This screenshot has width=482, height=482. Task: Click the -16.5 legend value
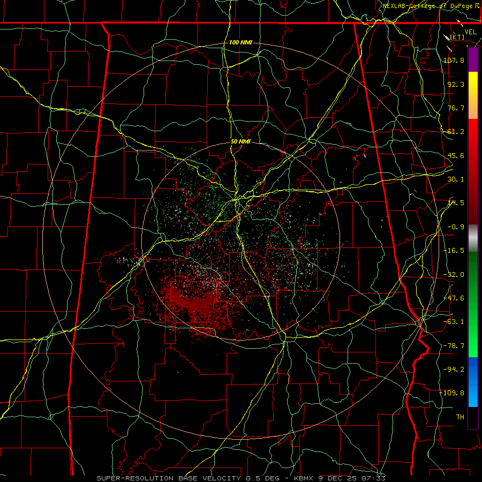pos(454,251)
